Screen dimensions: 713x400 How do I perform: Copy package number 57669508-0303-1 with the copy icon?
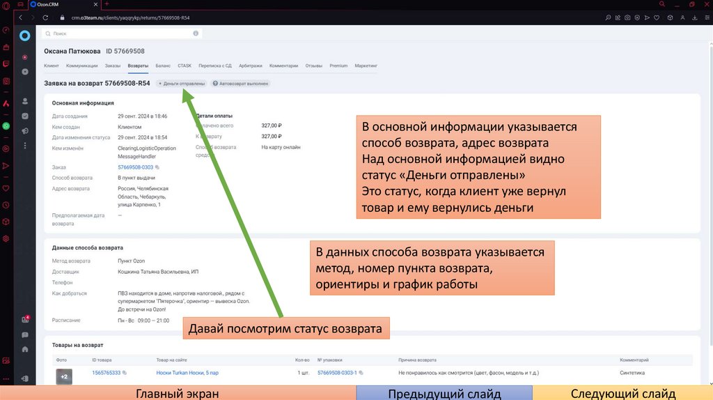[361, 373]
